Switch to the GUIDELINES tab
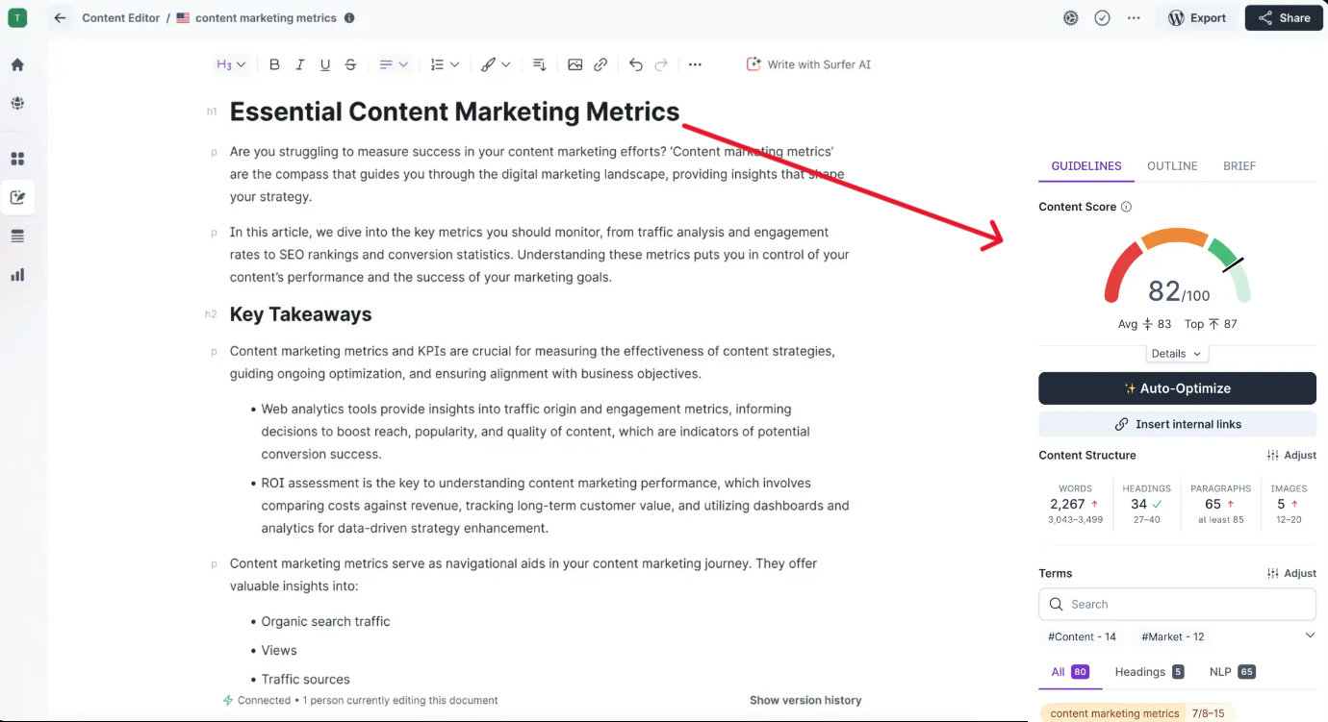 (1086, 166)
